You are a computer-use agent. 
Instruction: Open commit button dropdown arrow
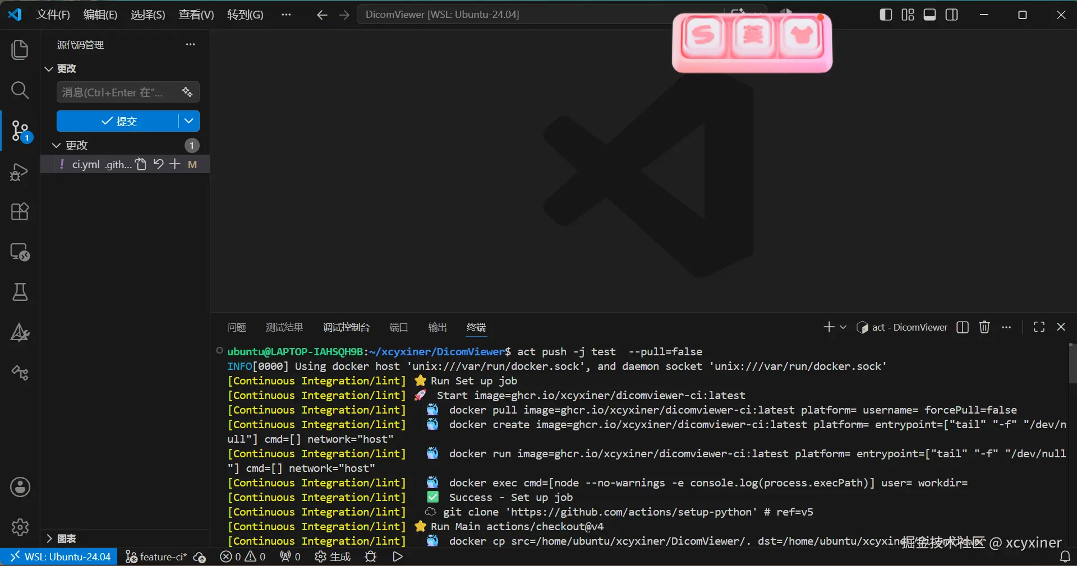tap(189, 121)
